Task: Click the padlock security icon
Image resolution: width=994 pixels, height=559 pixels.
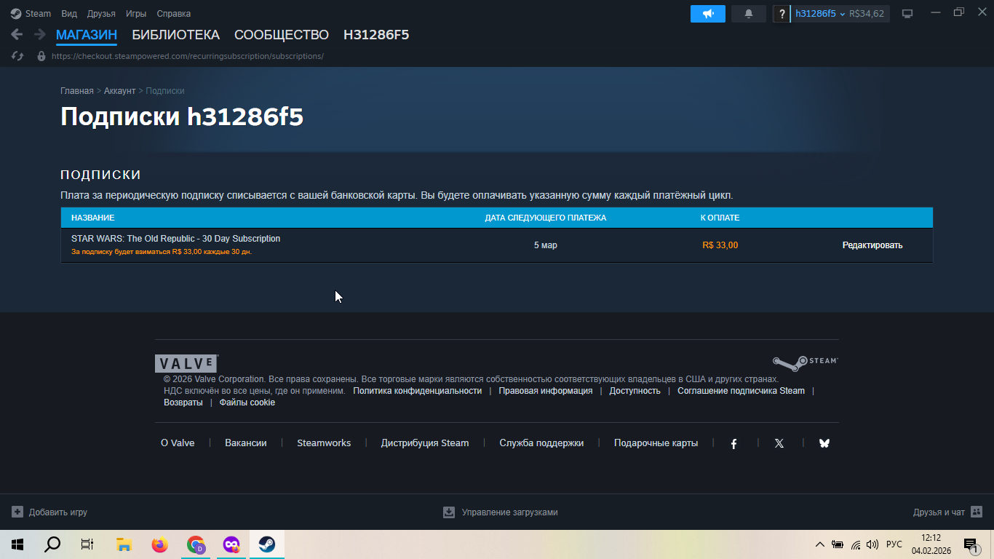Action: tap(41, 56)
